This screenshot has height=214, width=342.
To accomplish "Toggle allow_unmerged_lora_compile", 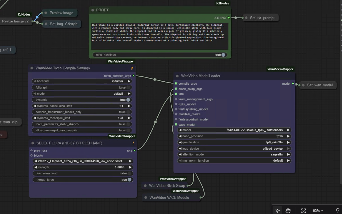I will (82, 130).
